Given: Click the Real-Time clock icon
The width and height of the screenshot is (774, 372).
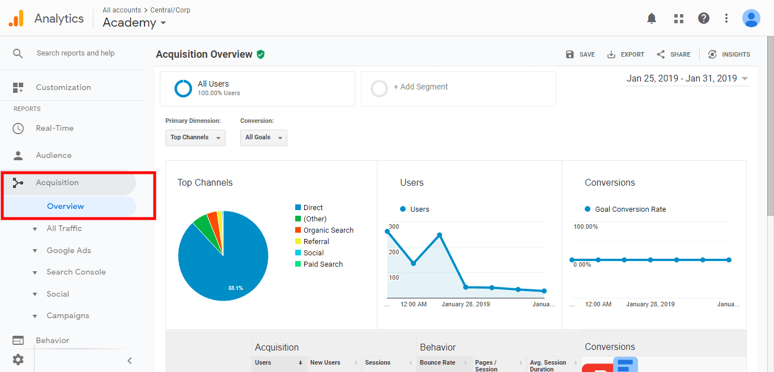Looking at the screenshot, I should [18, 129].
